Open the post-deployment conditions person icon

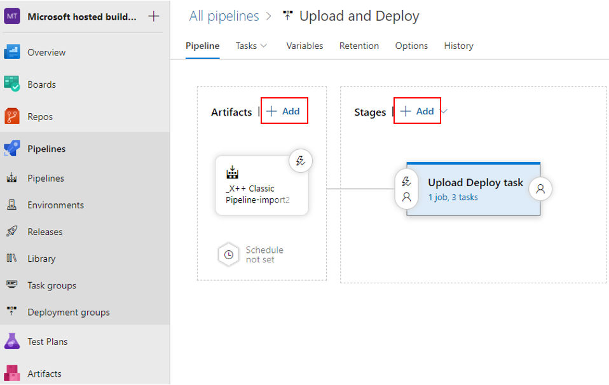click(x=540, y=189)
